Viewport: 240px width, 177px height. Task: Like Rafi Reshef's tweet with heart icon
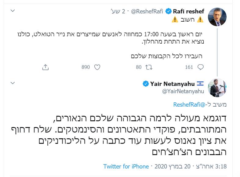(x=97, y=67)
